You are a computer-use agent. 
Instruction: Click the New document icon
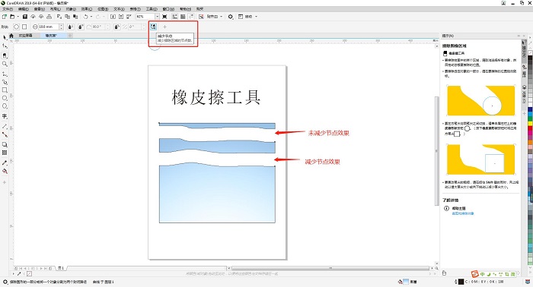pyautogui.click(x=5, y=17)
